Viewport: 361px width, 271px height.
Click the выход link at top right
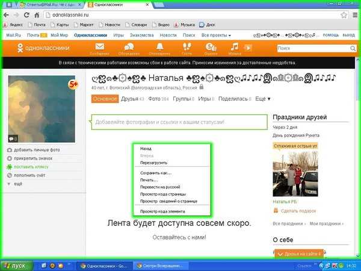(x=348, y=35)
